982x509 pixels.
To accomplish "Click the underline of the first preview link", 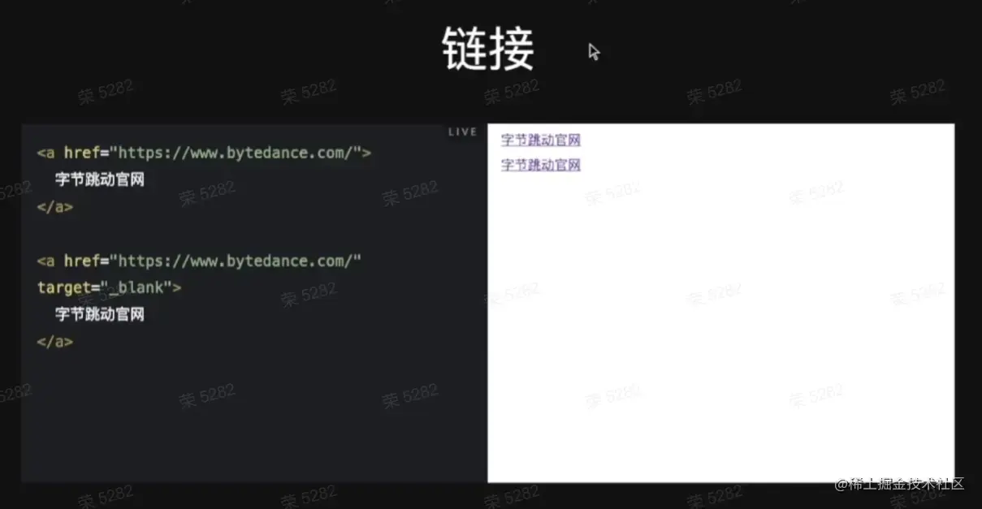I will (x=539, y=146).
